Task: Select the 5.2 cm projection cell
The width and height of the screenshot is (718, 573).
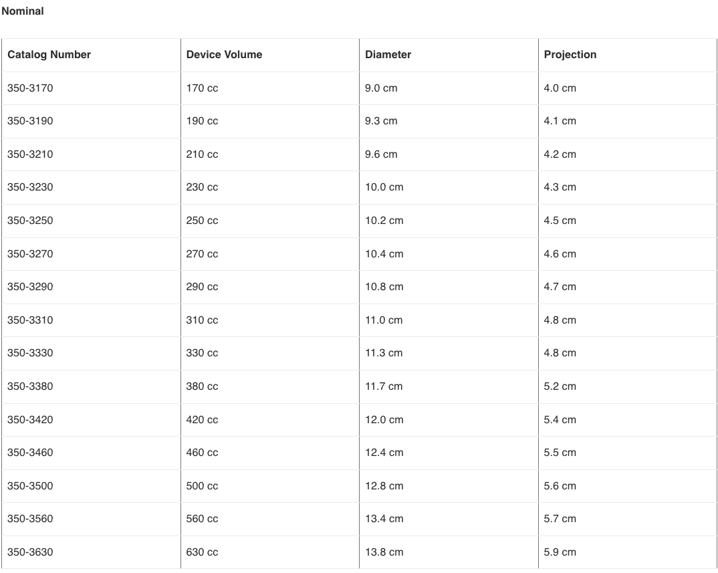Action: [x=560, y=386]
